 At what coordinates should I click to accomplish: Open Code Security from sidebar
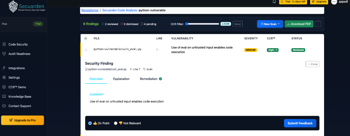click(18, 44)
